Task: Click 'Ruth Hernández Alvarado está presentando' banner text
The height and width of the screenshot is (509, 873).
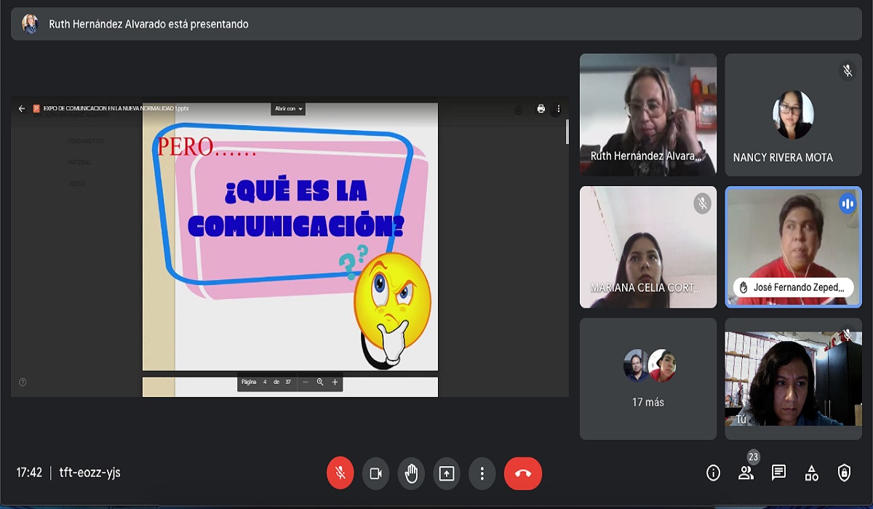Action: [x=148, y=24]
